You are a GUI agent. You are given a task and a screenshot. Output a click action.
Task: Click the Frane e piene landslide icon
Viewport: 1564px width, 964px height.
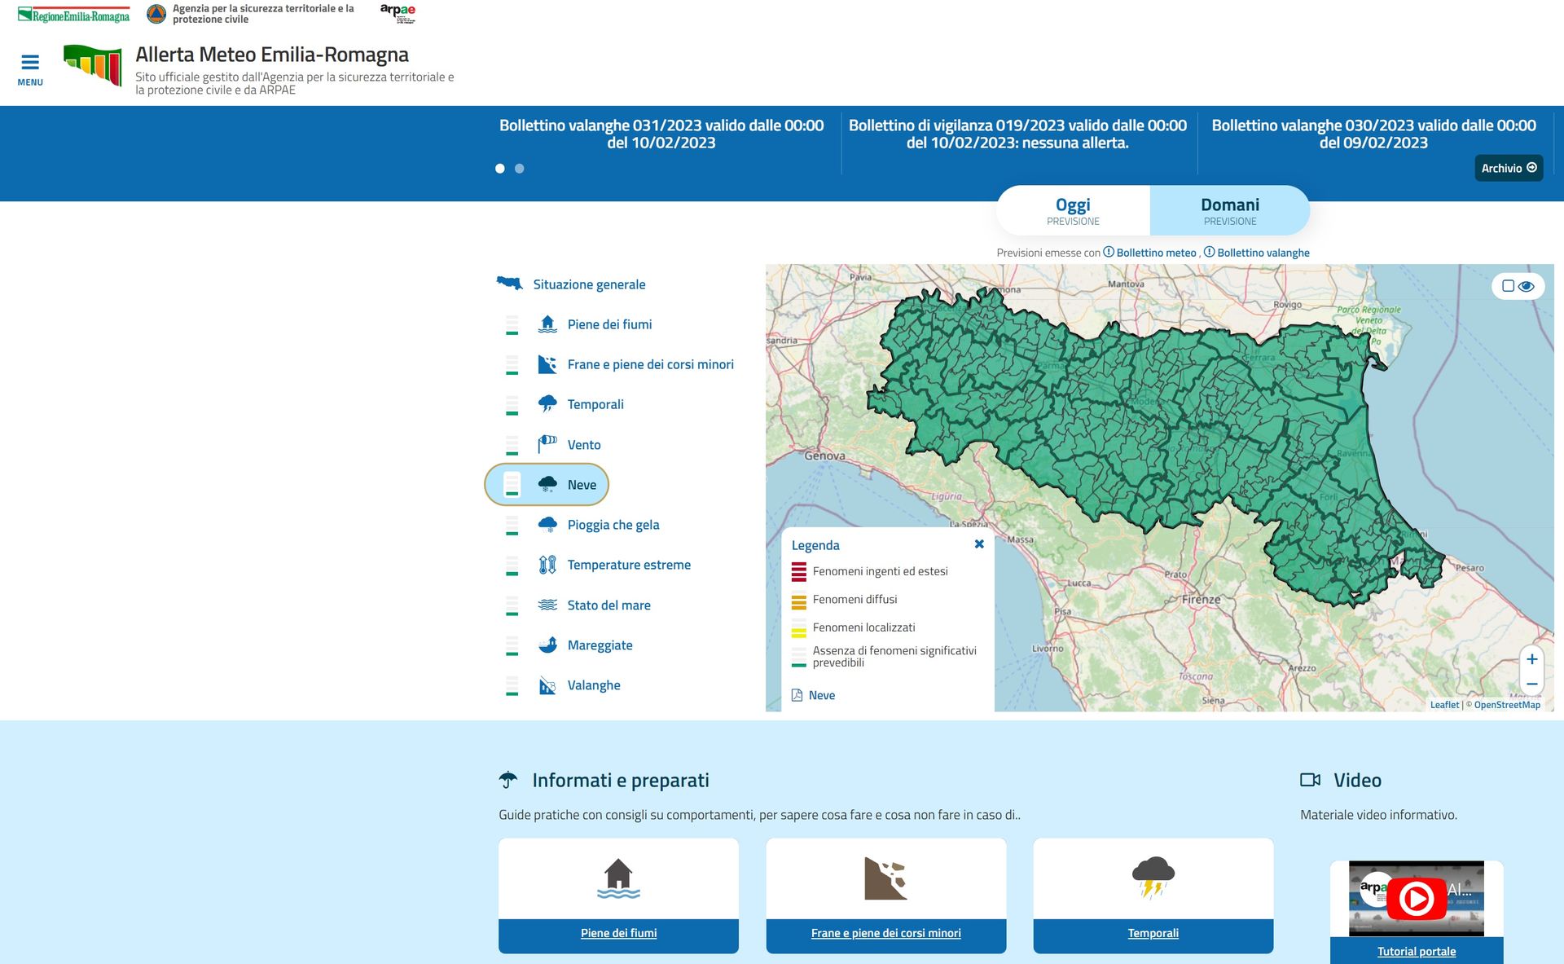pos(547,364)
